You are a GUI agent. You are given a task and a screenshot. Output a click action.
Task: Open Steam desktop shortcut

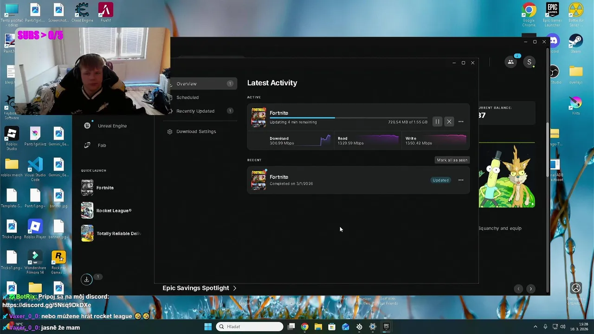(x=576, y=44)
